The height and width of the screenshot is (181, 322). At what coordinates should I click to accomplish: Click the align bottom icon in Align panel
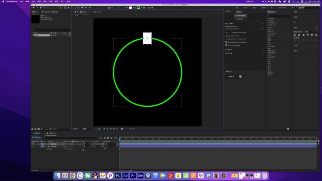click(x=316, y=35)
